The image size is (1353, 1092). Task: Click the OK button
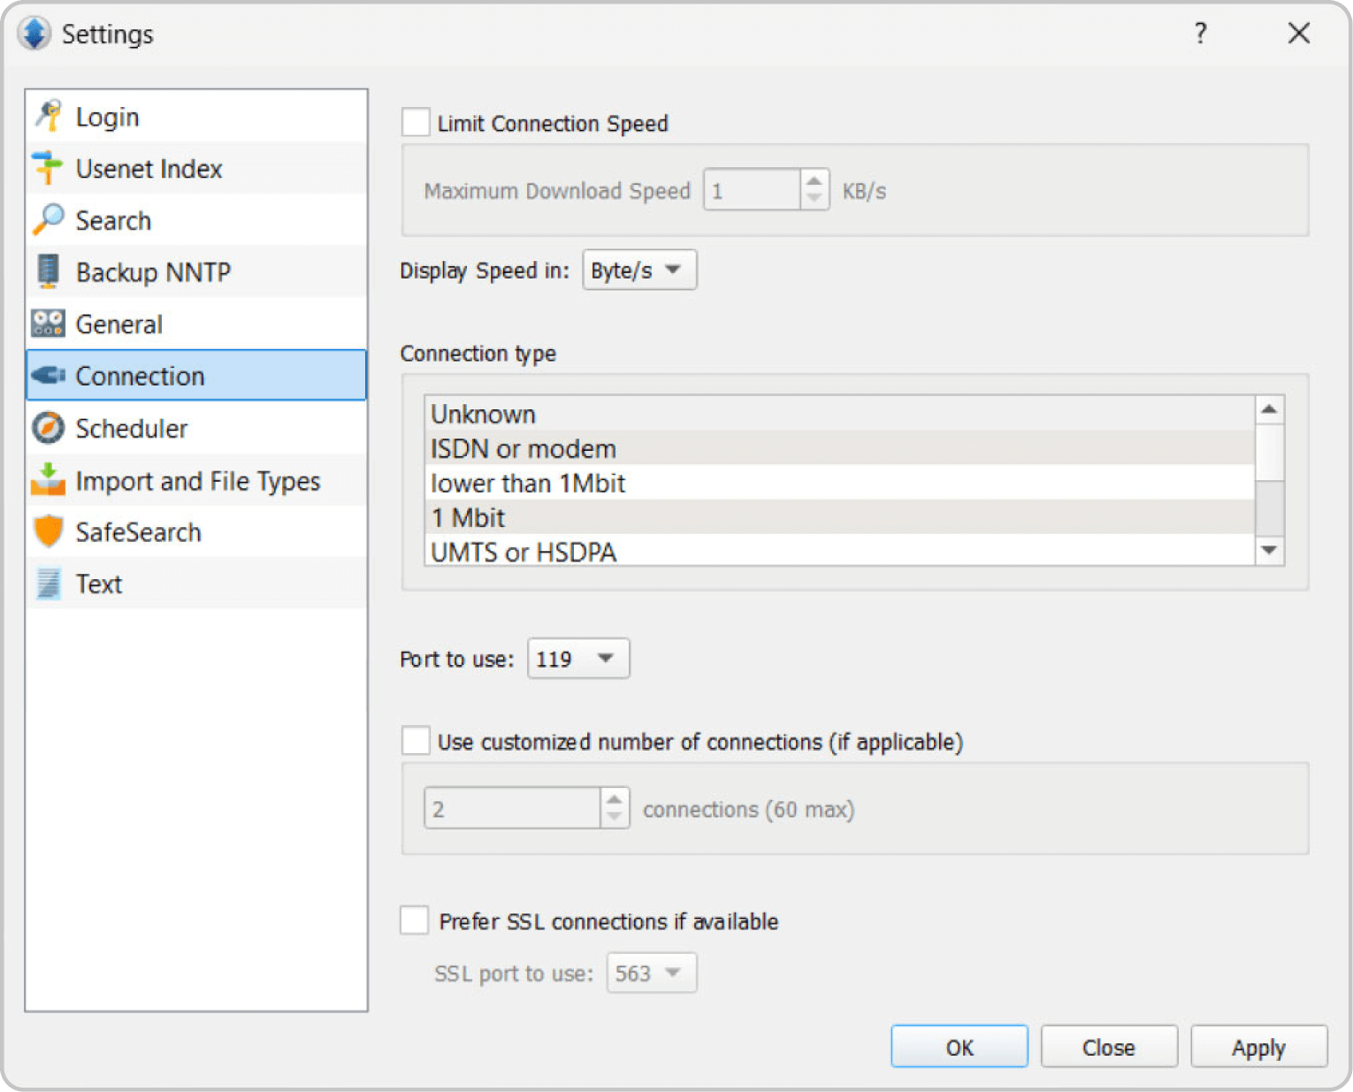(959, 1046)
